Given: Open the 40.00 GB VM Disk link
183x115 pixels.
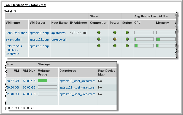Looking at the screenshot, I should tap(29, 94).
